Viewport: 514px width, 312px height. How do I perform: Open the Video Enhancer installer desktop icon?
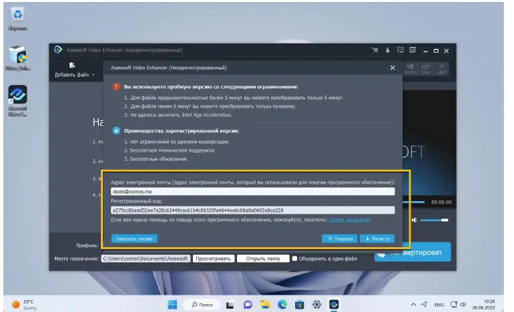[x=18, y=58]
